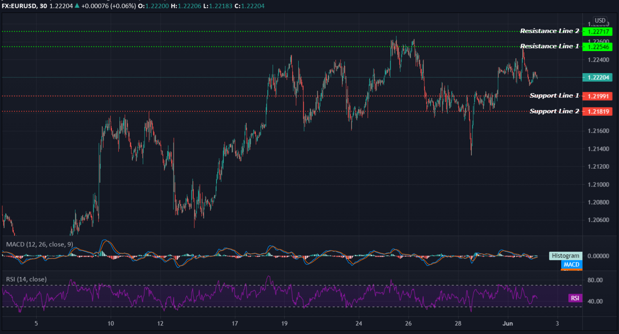Click the 1.21600 price axis label
The width and height of the screenshot is (619, 334).
pos(598,131)
